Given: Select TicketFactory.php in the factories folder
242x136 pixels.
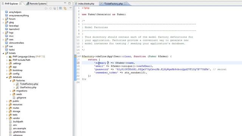Looking at the screenshot, I should [x=29, y=84].
